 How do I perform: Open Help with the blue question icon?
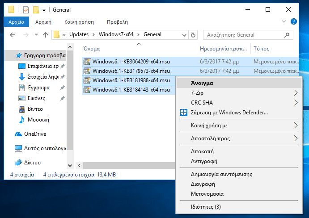(x=294, y=21)
